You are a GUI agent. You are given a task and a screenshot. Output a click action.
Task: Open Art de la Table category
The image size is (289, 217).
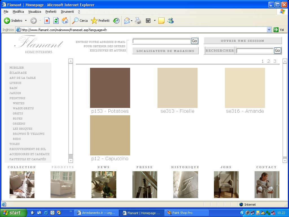23,78
